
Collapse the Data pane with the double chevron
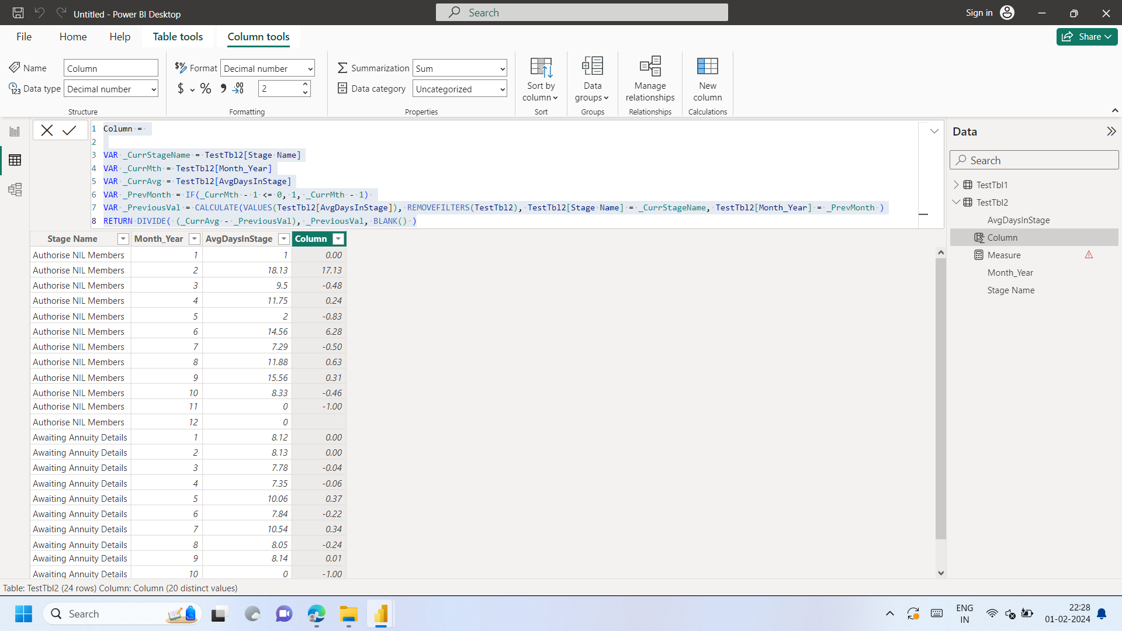(1111, 131)
